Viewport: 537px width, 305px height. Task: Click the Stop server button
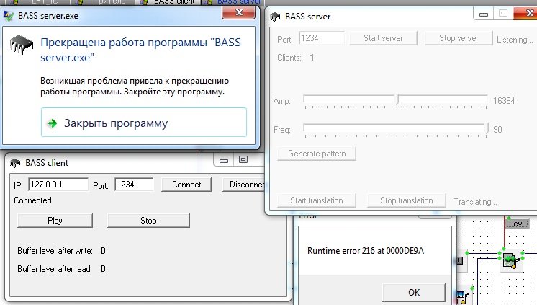click(459, 38)
